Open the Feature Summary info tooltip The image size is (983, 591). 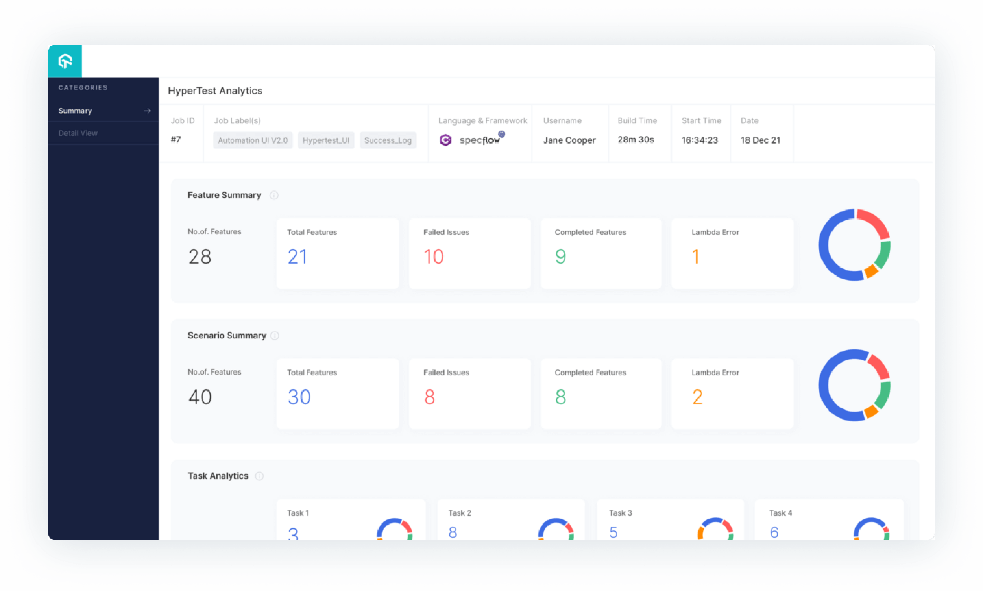click(274, 195)
